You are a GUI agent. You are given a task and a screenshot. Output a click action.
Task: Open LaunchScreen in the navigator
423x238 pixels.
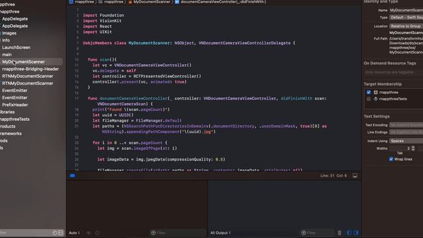pos(16,48)
